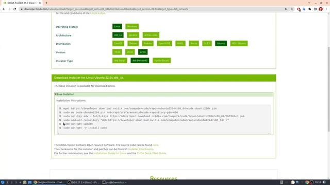
Task: Select x86_64 architecture
Action: (118, 35)
